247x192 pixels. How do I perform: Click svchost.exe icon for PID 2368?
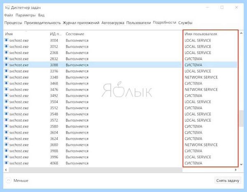point(6,52)
